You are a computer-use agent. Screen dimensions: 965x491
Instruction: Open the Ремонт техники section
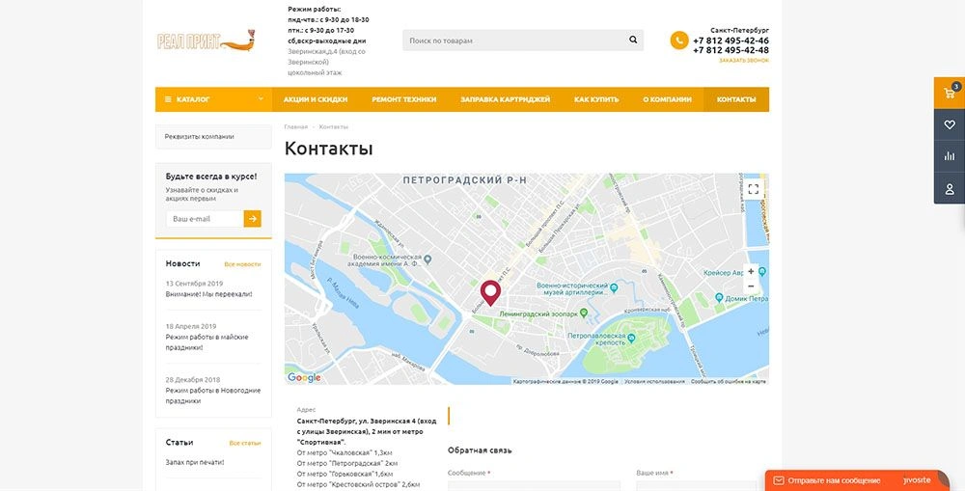coord(404,99)
